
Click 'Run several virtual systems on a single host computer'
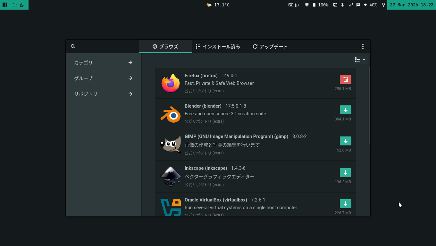(x=241, y=208)
